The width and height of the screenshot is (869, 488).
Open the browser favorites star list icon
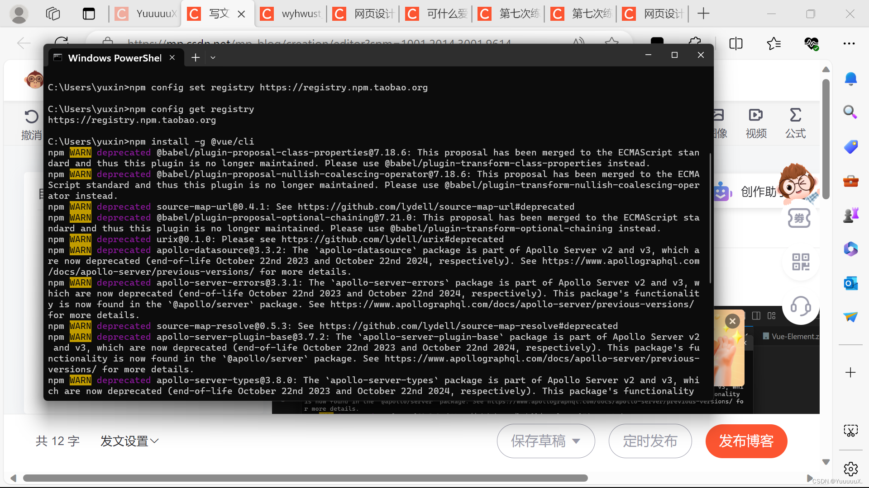pos(774,43)
